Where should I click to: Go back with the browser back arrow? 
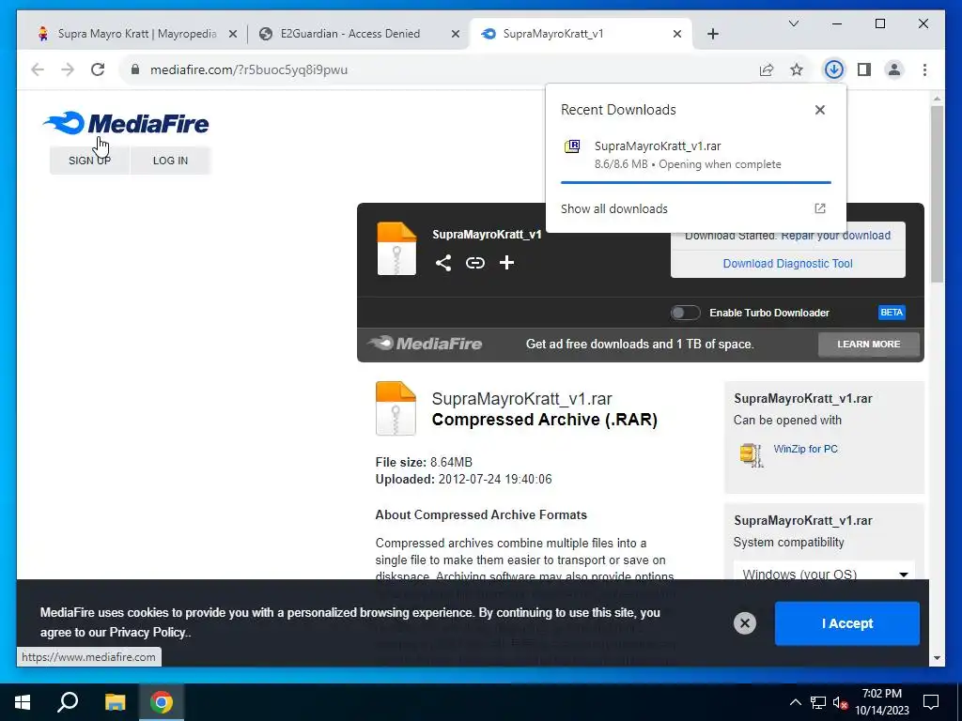coord(38,69)
